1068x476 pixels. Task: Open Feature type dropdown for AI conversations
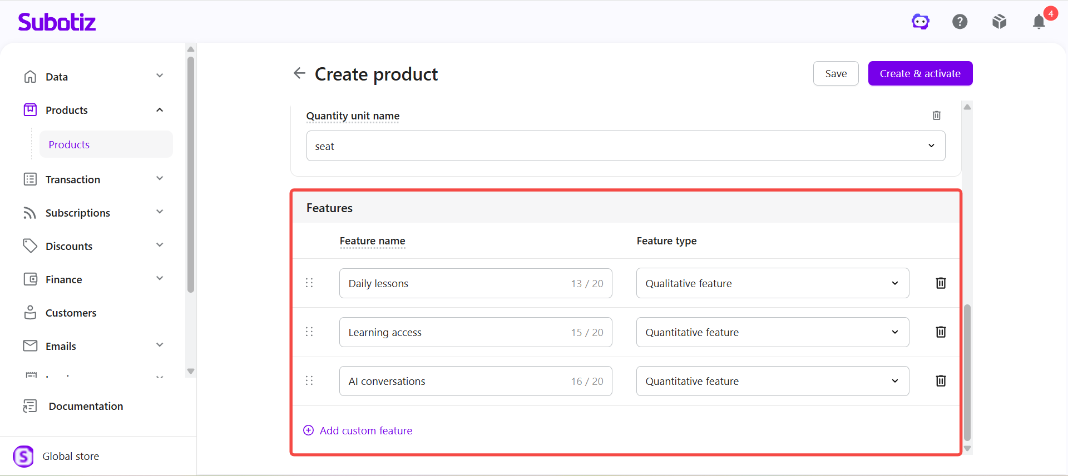click(x=773, y=381)
